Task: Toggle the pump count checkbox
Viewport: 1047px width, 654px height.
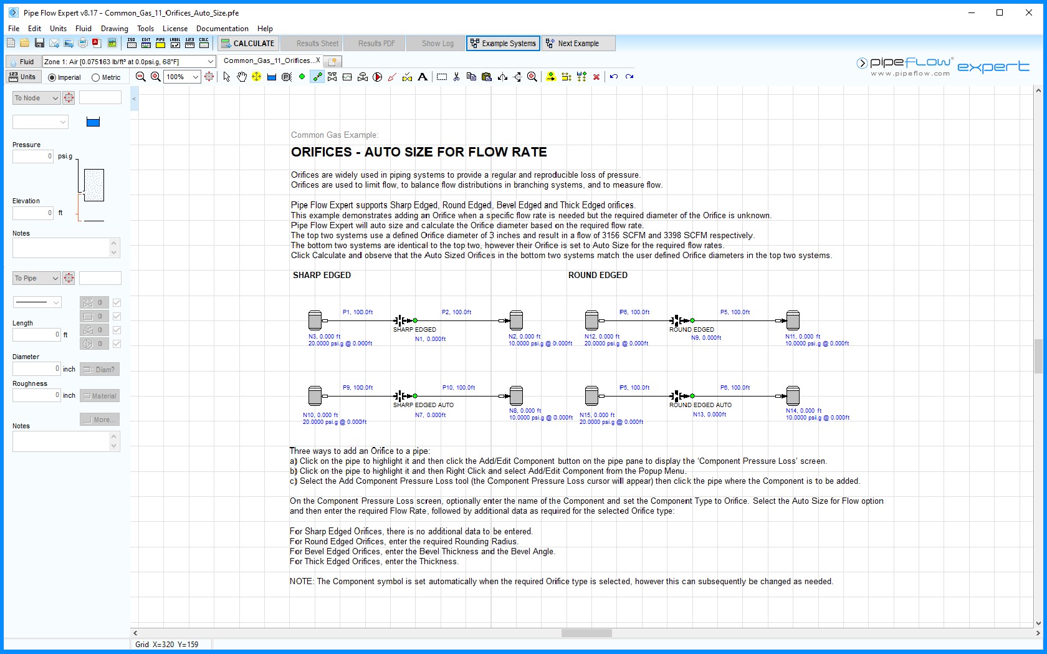Action: pyautogui.click(x=117, y=344)
